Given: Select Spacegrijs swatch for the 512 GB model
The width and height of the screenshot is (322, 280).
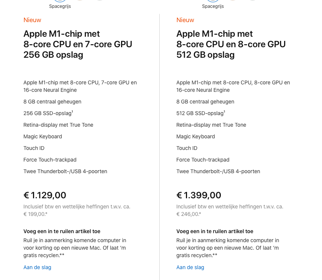Looking at the screenshot, I should [x=213, y=0].
